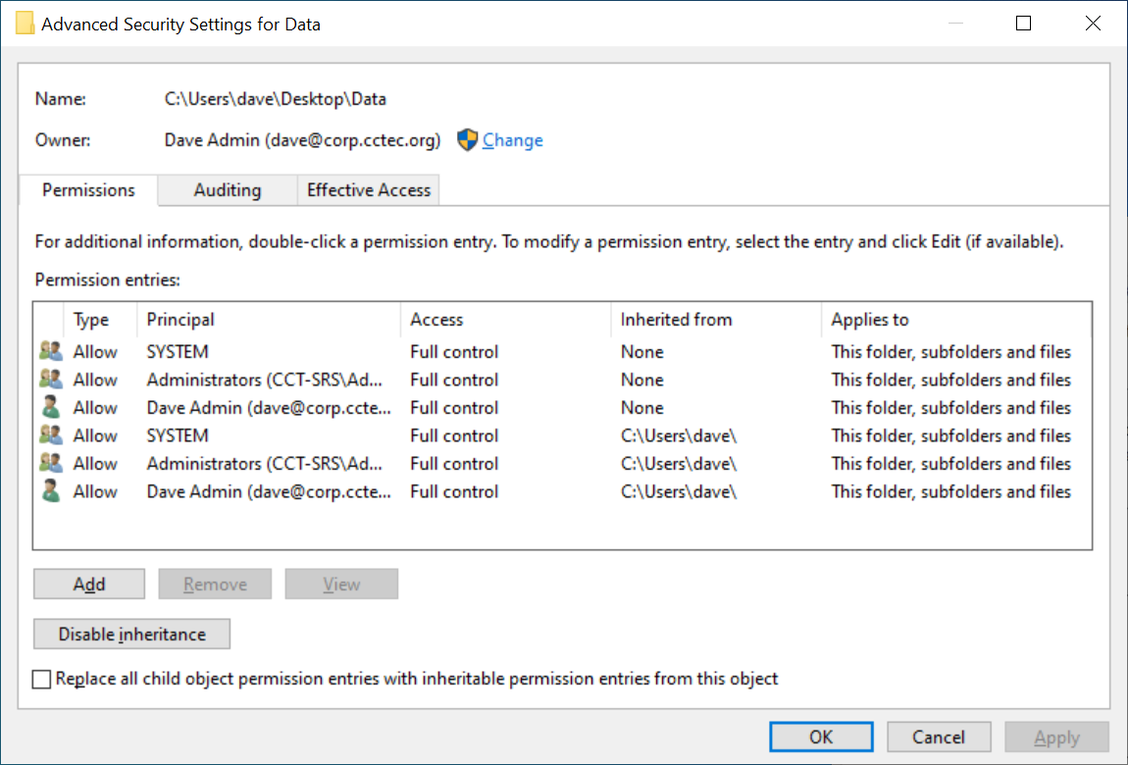The height and width of the screenshot is (765, 1128).
Task: Open the Effective Access tab
Action: point(369,190)
